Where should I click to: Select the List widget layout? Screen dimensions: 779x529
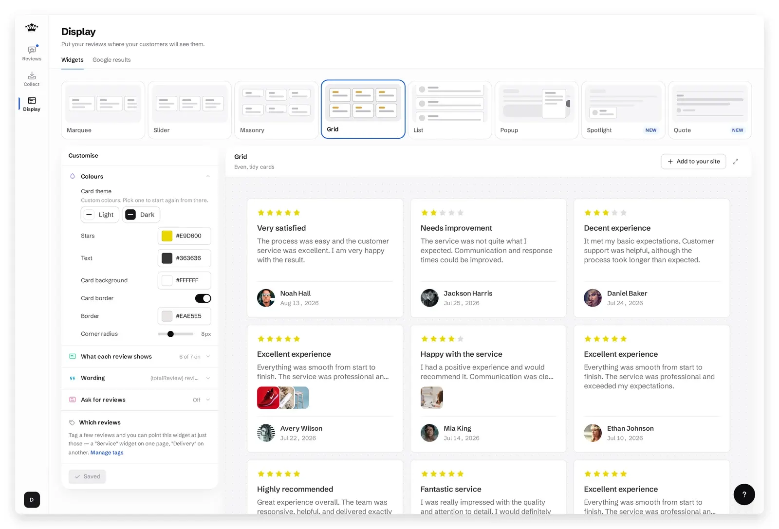(x=449, y=110)
